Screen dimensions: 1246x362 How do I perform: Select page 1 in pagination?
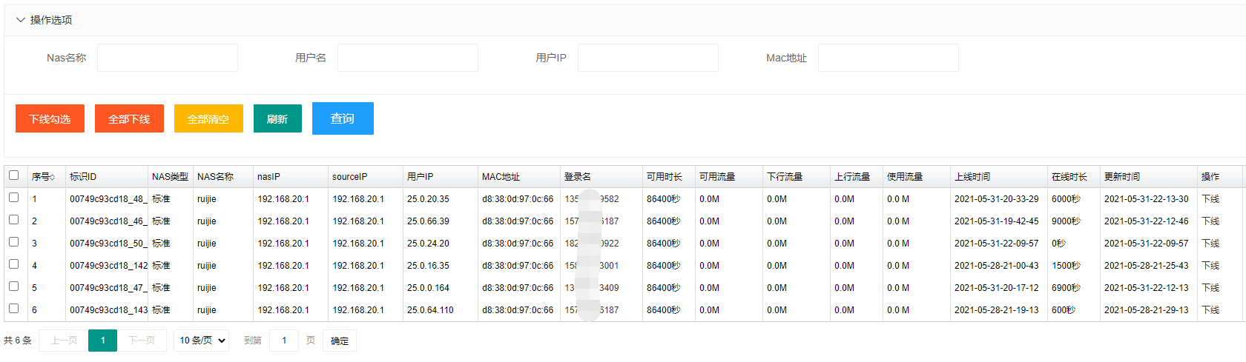point(102,341)
